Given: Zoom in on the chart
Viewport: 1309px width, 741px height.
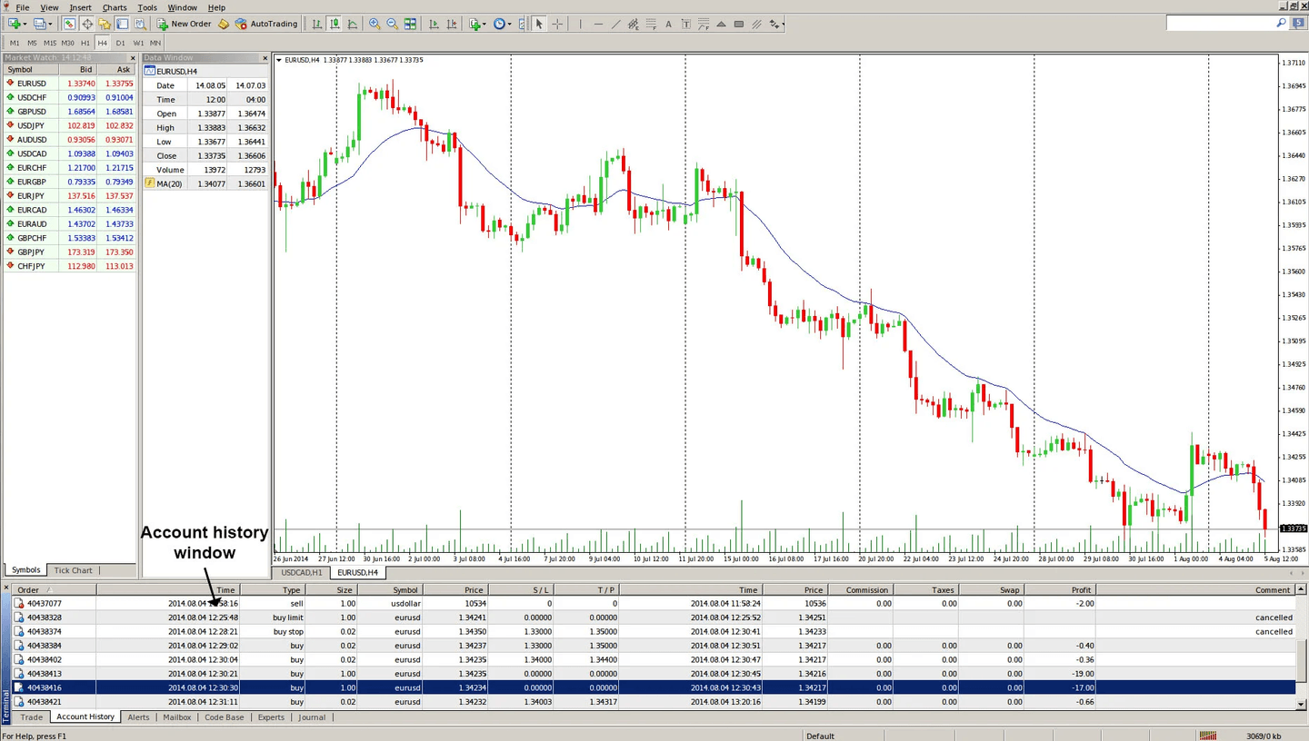Looking at the screenshot, I should click(x=375, y=24).
